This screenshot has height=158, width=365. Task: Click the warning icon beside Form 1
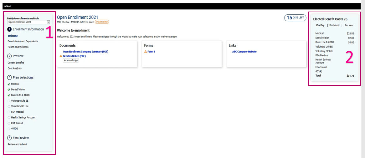click(x=146, y=52)
